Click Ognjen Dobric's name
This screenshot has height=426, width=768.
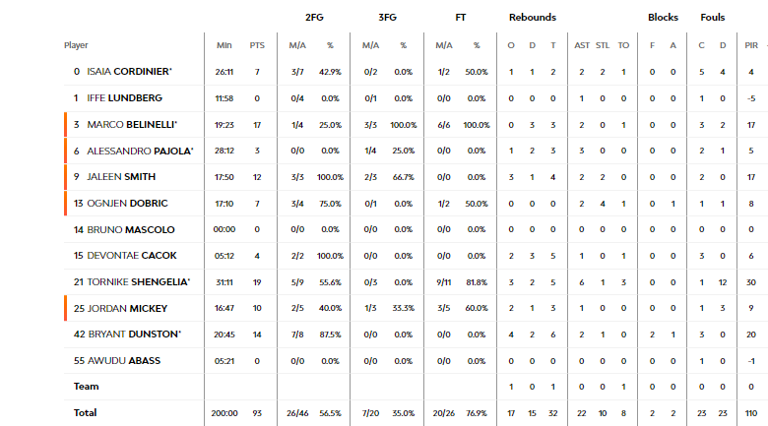coord(127,204)
